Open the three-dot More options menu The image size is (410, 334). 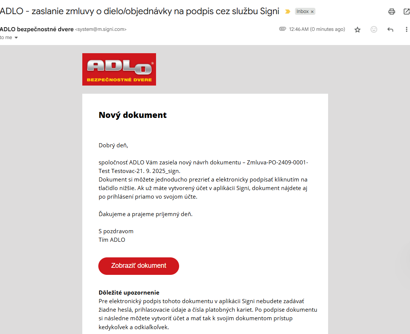coord(406,30)
